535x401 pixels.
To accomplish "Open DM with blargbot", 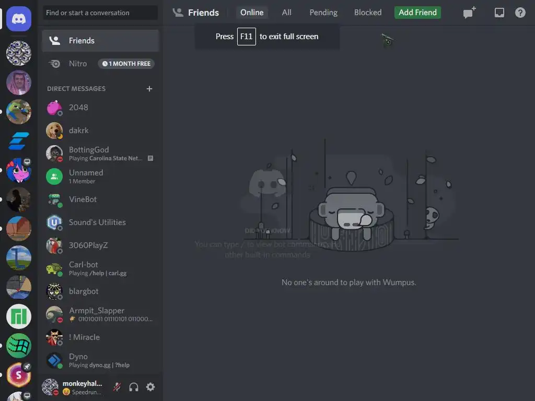I will pos(100,291).
